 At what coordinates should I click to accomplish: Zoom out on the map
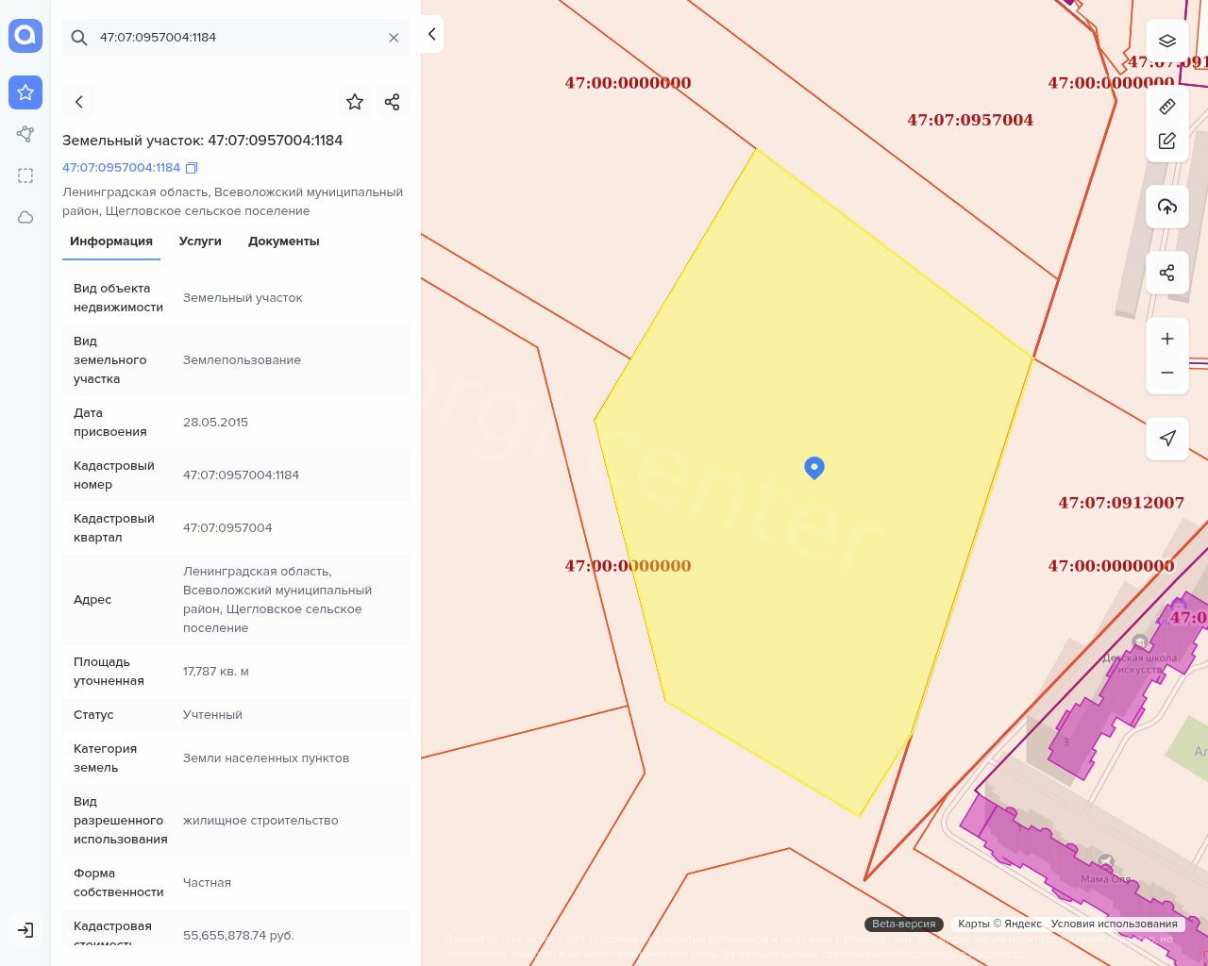tap(1166, 373)
